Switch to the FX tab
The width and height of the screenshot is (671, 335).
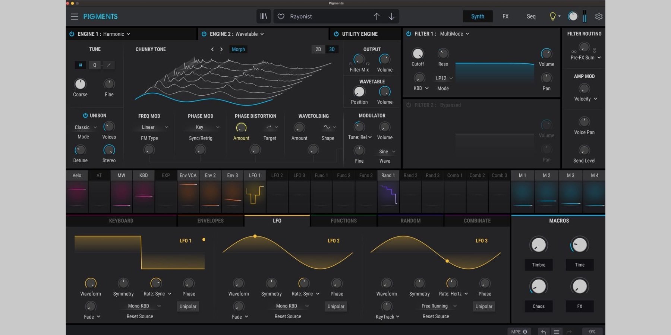click(x=505, y=16)
